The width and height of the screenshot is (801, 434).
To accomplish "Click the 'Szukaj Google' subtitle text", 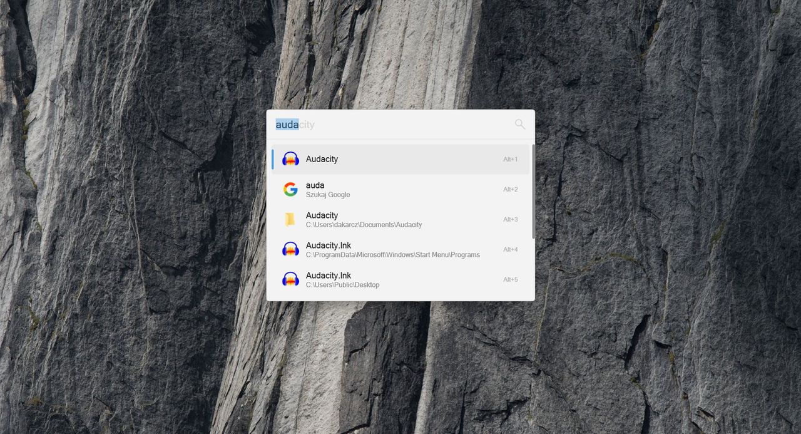I will tap(328, 195).
